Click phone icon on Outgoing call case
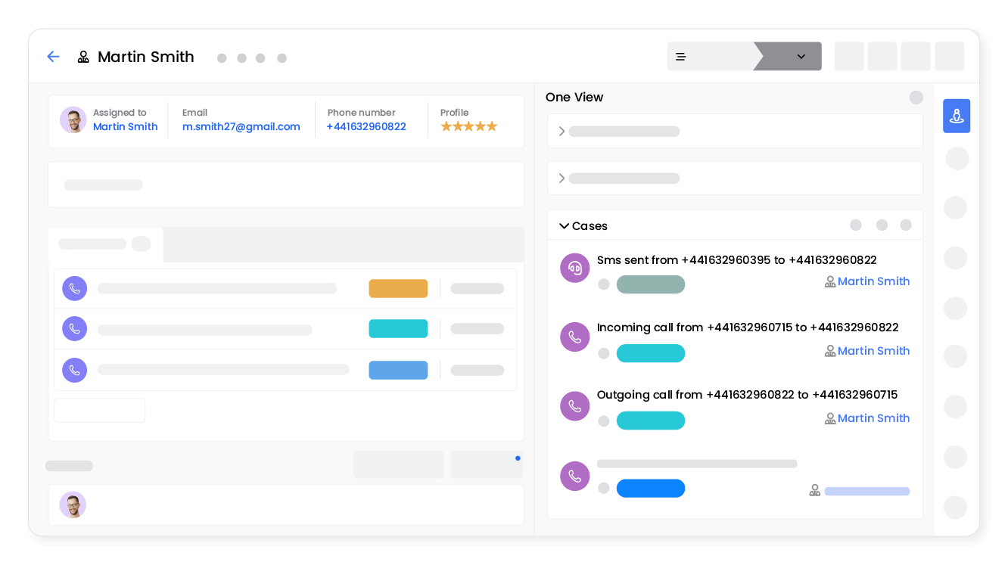 tap(574, 406)
